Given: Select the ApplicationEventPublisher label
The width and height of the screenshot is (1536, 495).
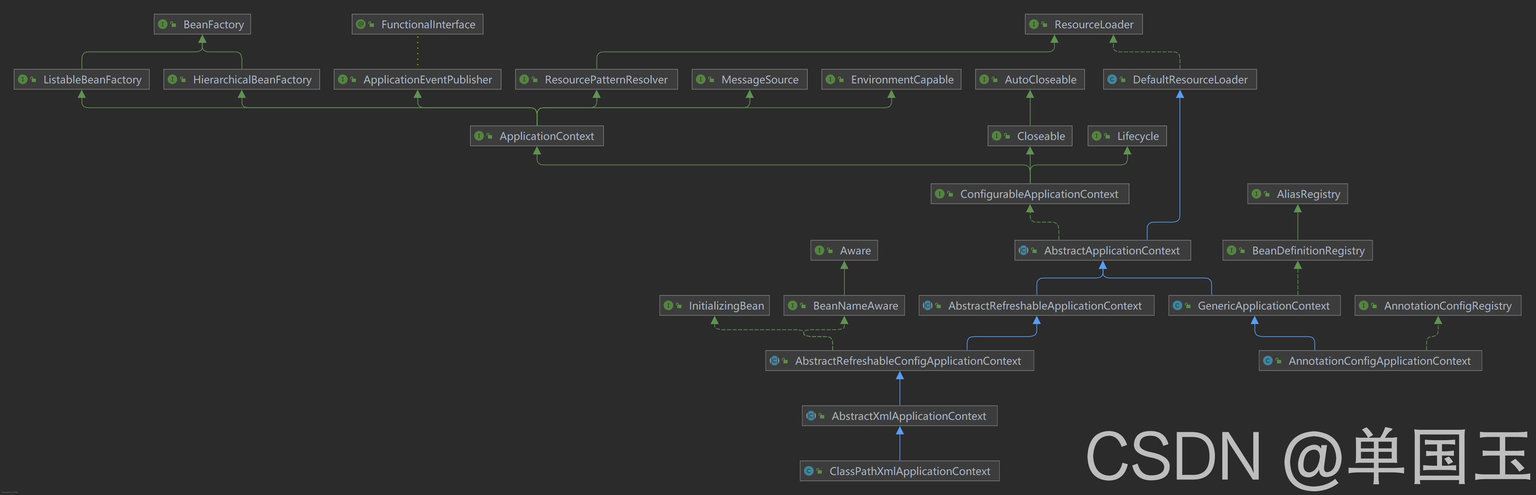Looking at the screenshot, I should (428, 80).
